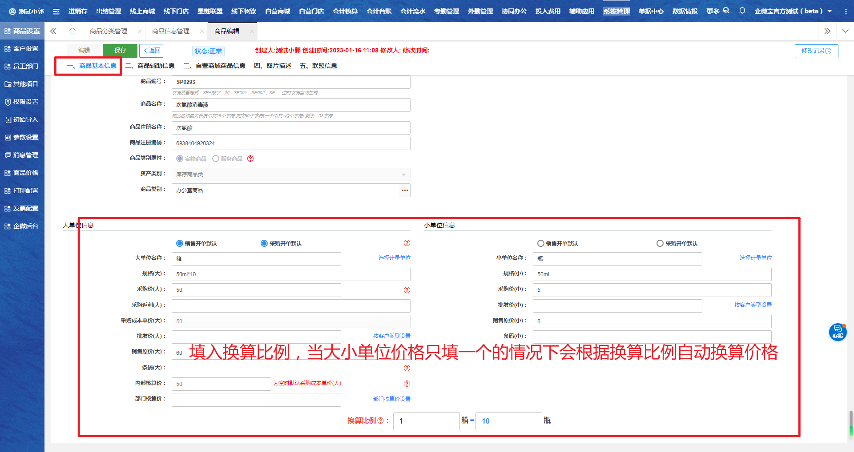Expand the 资产类别 dropdown
Screen dimensions: 854x452
point(403,174)
